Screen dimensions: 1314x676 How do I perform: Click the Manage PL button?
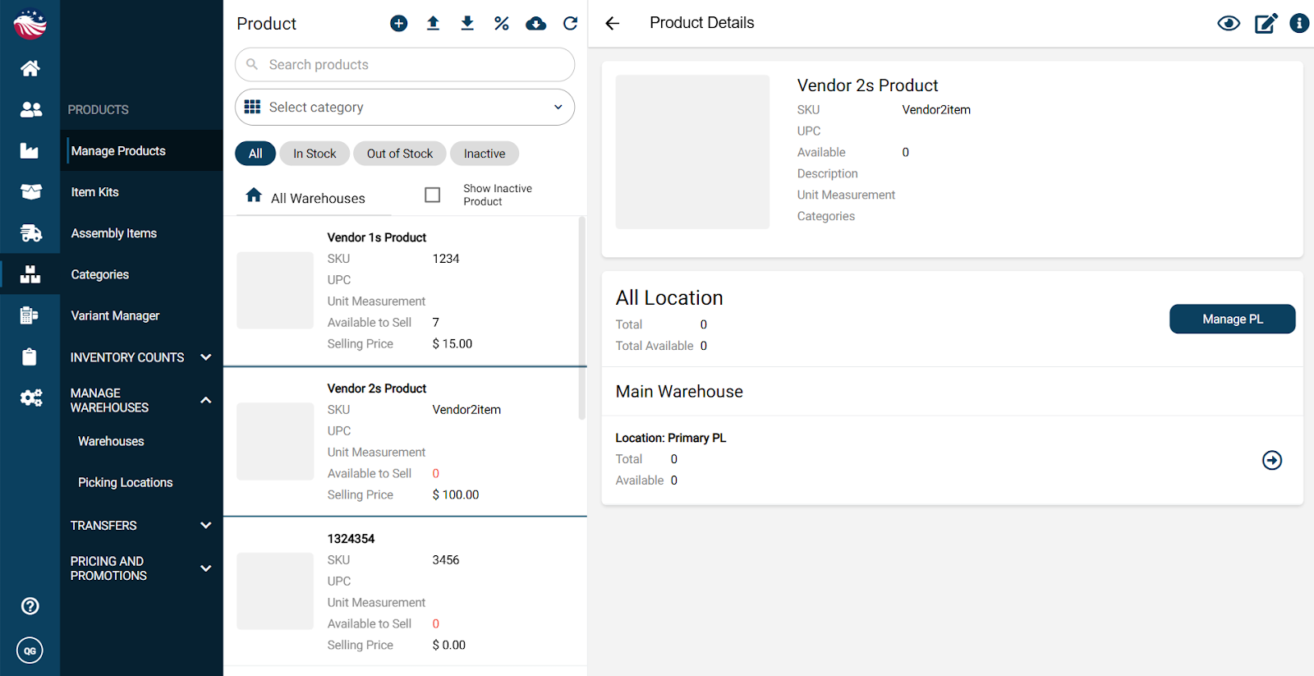point(1232,320)
